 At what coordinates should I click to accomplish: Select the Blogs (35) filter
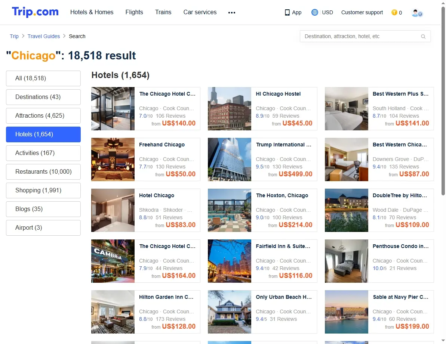(43, 209)
